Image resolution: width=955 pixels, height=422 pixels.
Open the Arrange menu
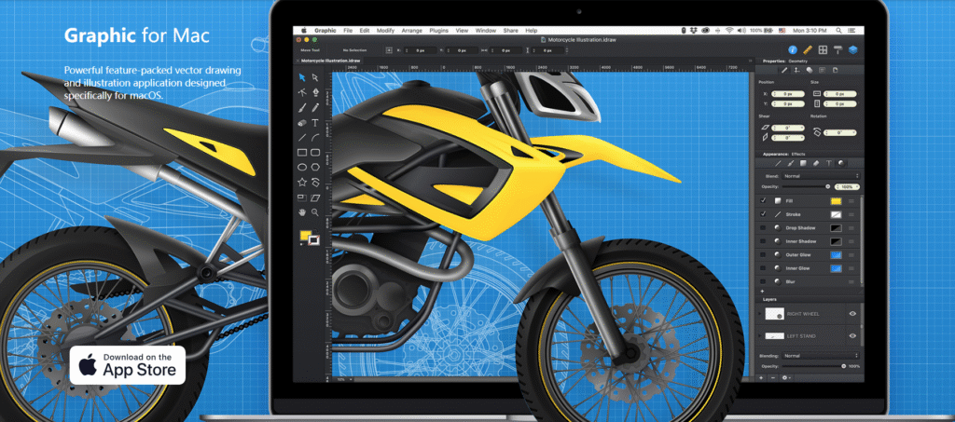pyautogui.click(x=411, y=30)
